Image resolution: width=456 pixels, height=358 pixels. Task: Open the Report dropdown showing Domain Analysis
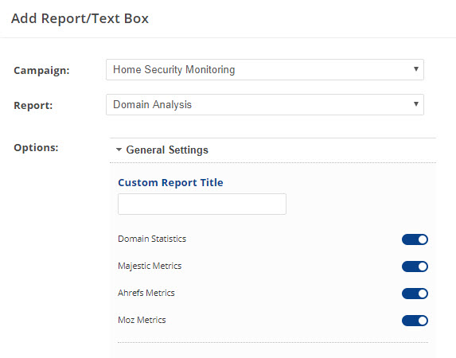tap(265, 105)
